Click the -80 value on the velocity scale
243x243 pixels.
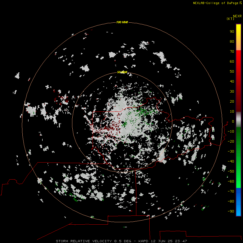[x=231, y=201]
